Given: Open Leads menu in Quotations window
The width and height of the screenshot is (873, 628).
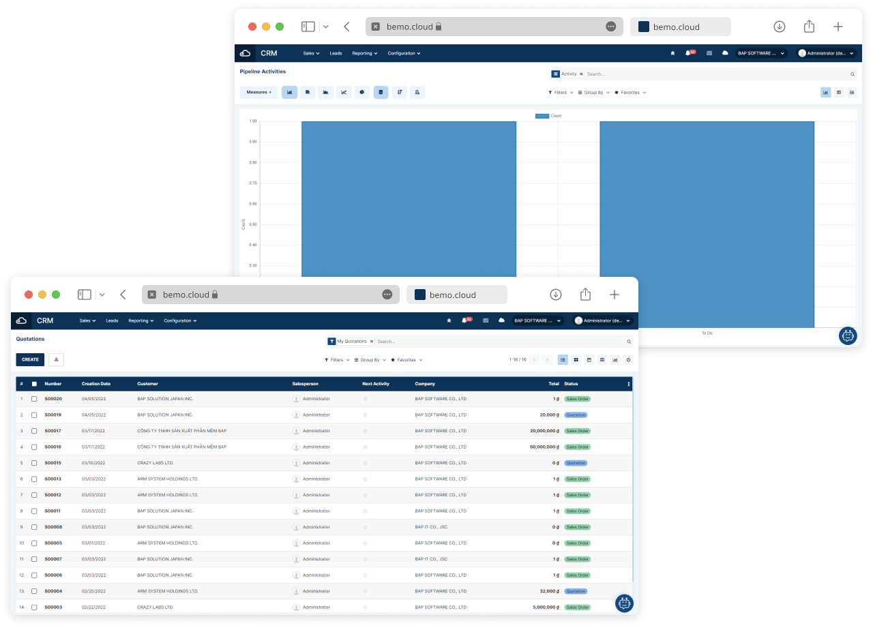Looking at the screenshot, I should pos(112,320).
